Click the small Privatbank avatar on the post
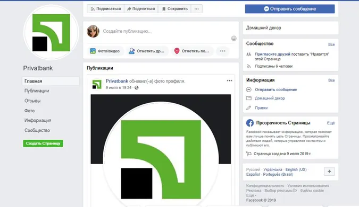This screenshot has height=207, width=359. 97,84
